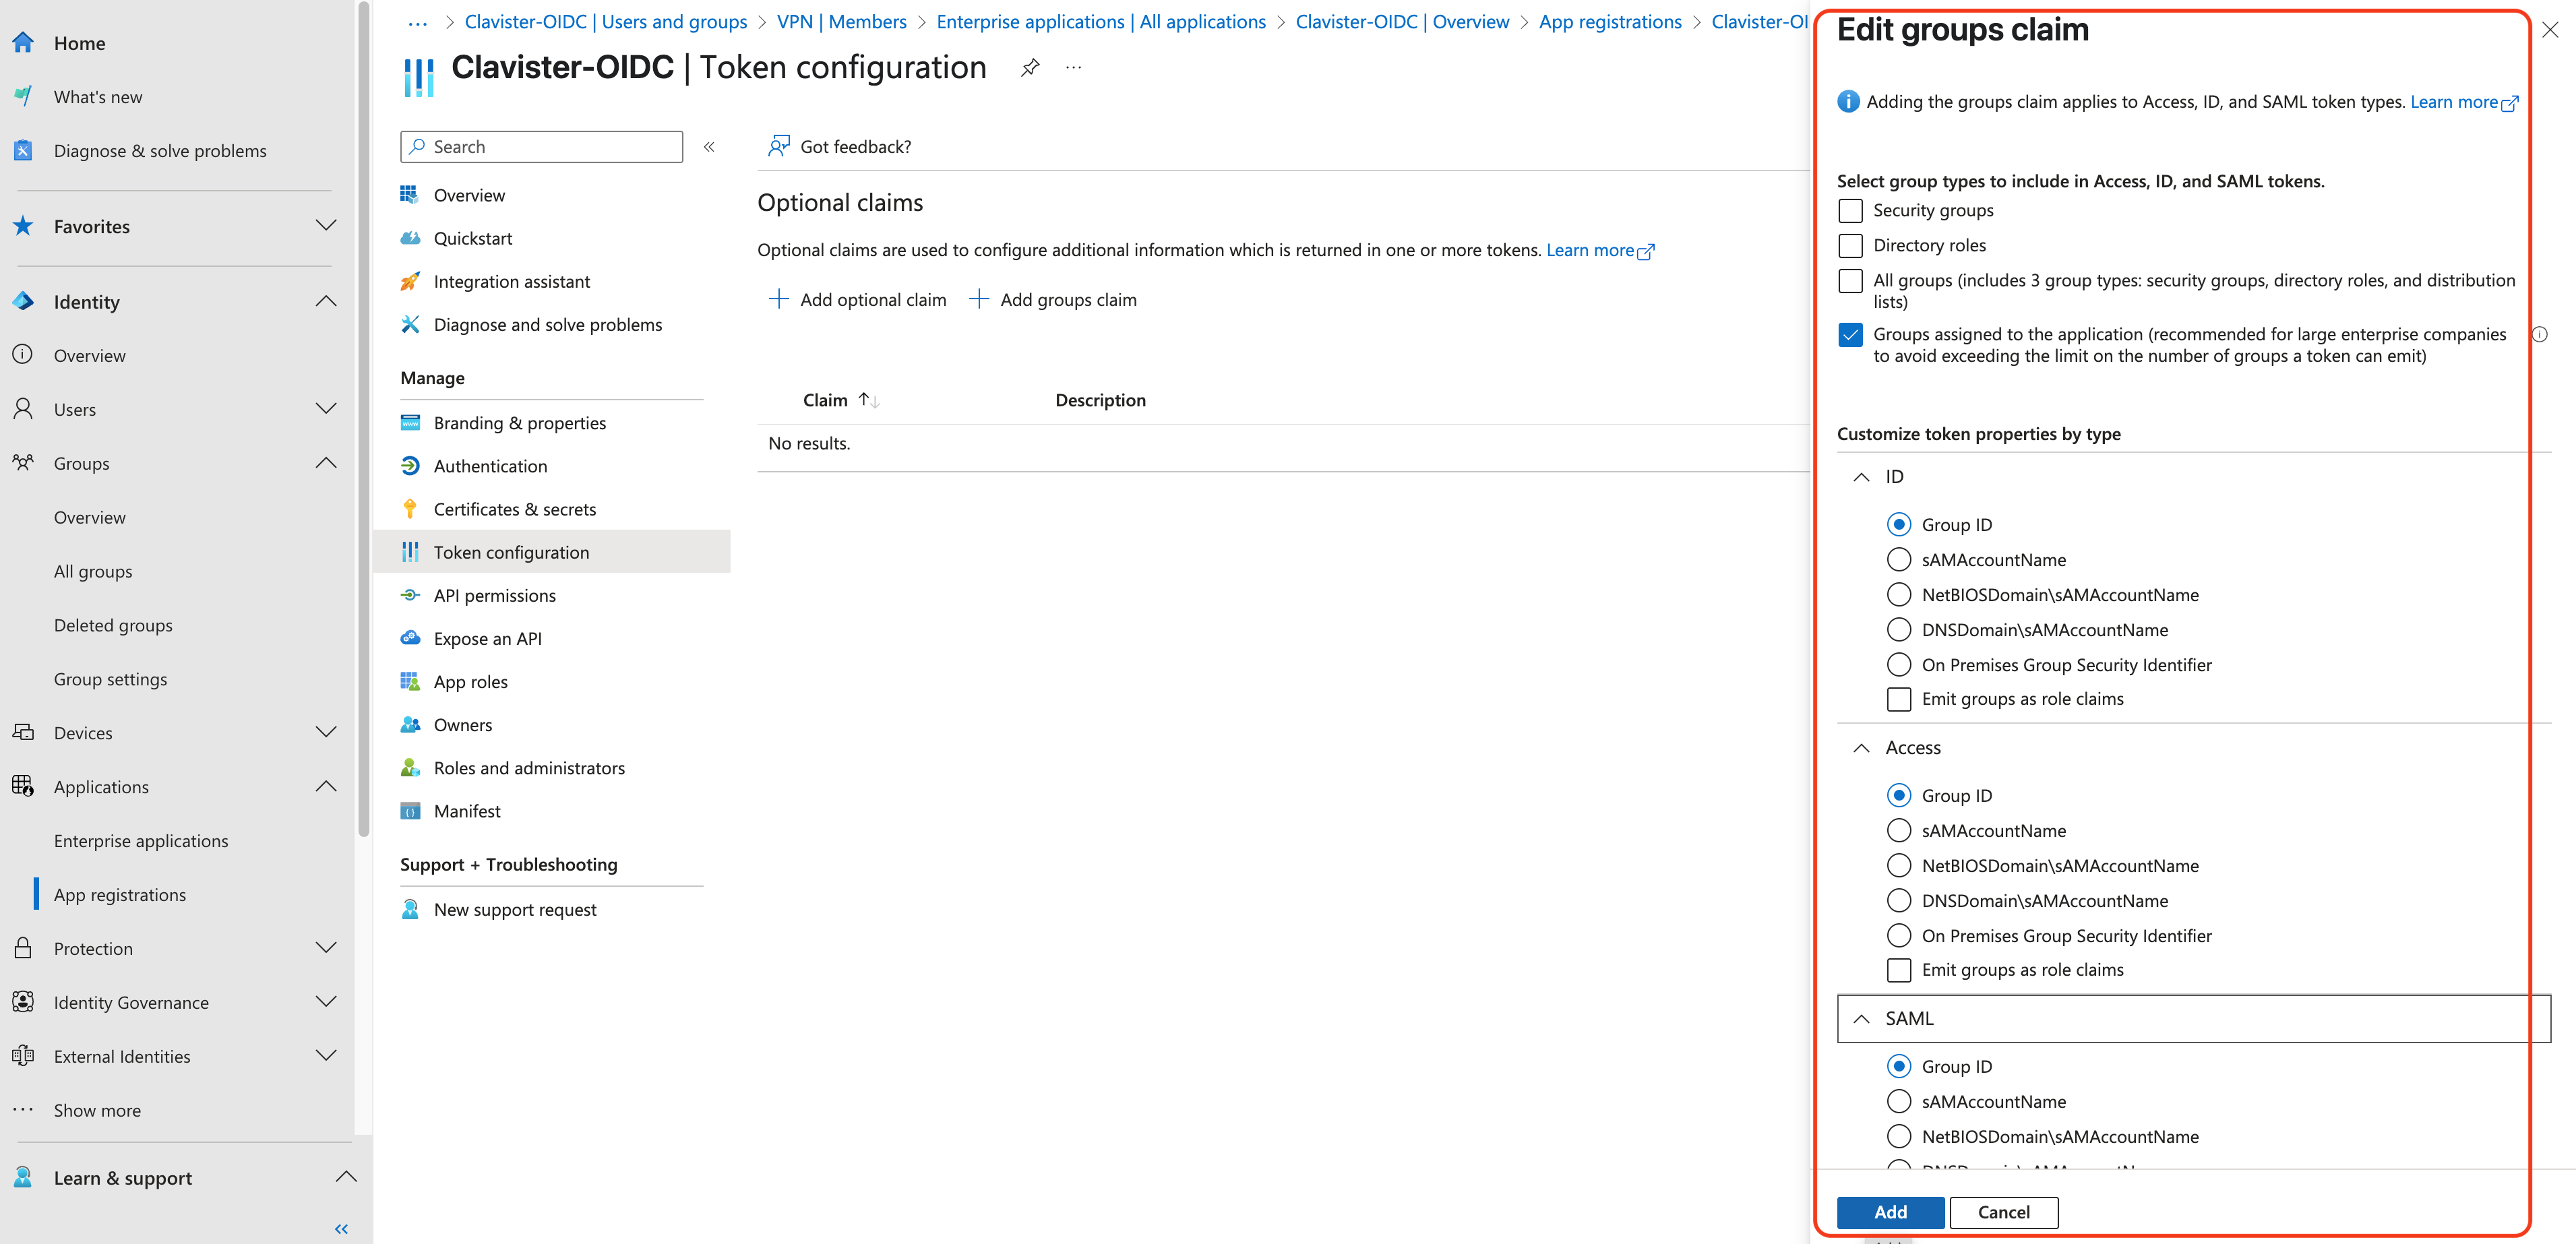This screenshot has width=2576, height=1244.
Task: Click Add groups claim
Action: pyautogui.click(x=1053, y=300)
